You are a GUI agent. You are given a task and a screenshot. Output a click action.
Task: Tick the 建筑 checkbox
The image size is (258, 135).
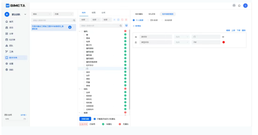coord(82,31)
